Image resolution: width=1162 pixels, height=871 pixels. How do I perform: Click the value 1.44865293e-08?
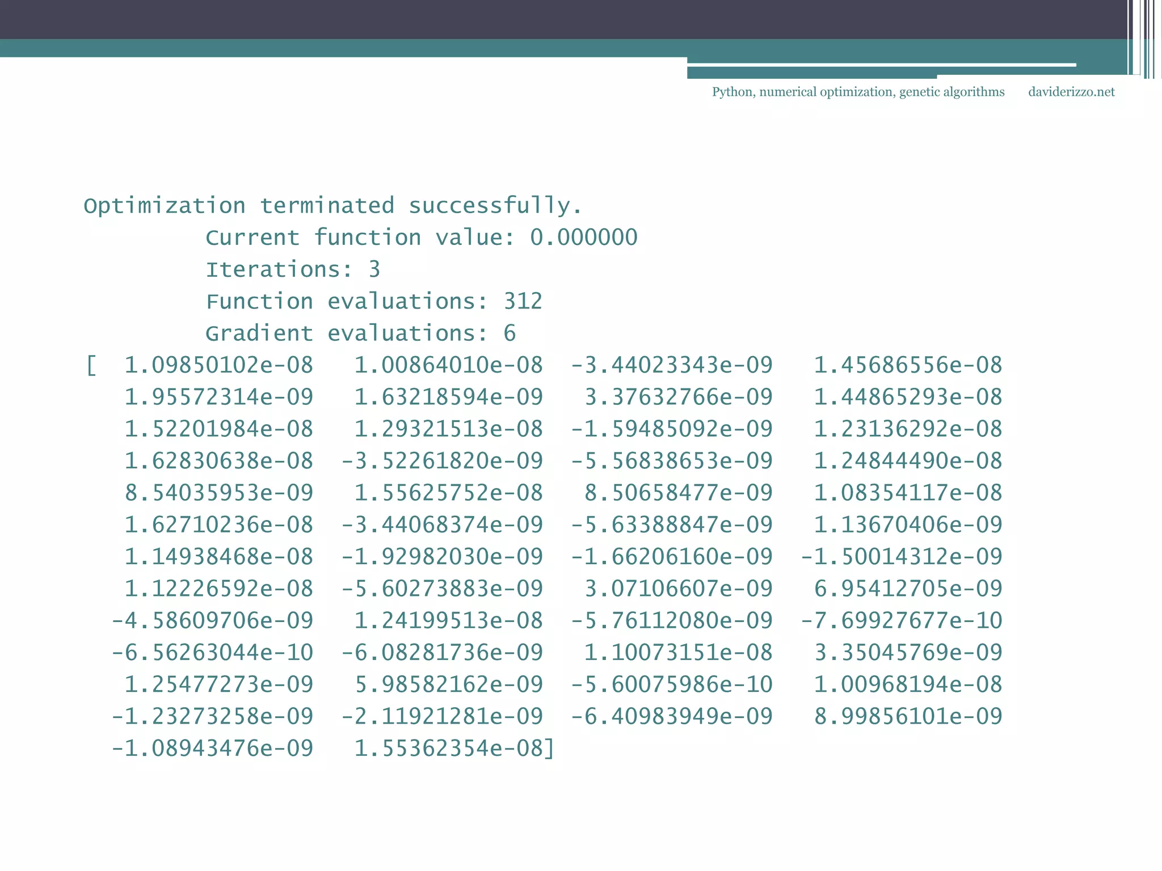point(908,397)
